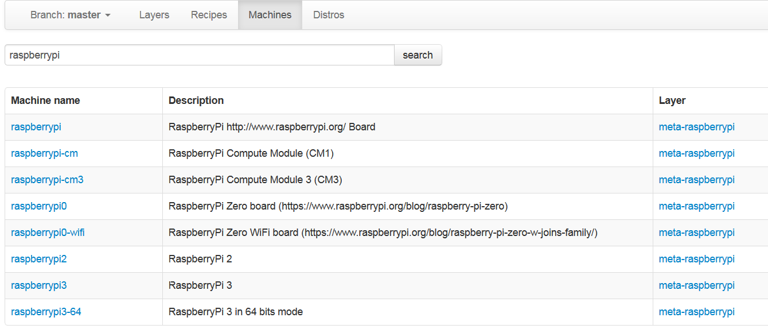Open the raspberrypi-cm3 machine link

click(x=47, y=180)
